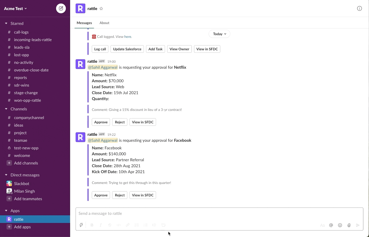Select the rattle app in the sidebar
The image size is (369, 237).
tap(35, 219)
